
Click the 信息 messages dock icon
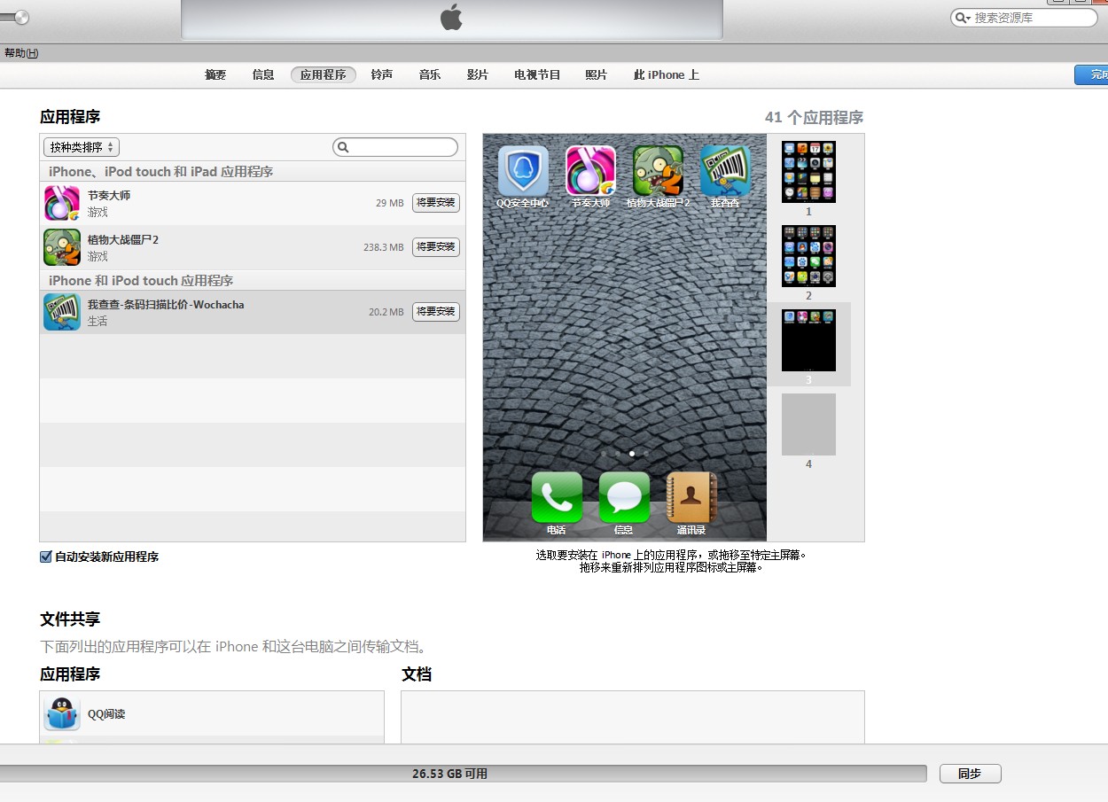(x=624, y=497)
